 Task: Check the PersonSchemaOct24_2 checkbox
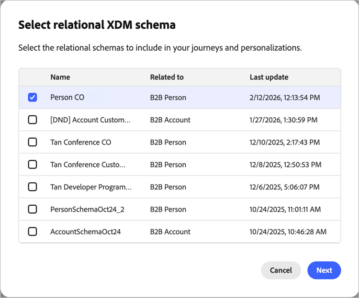[33, 209]
